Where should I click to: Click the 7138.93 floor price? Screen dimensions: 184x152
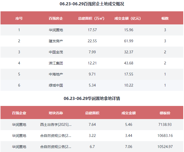pyautogui.click(x=165, y=125)
